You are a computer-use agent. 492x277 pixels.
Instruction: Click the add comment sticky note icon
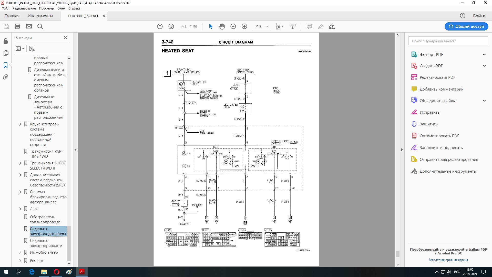click(309, 26)
